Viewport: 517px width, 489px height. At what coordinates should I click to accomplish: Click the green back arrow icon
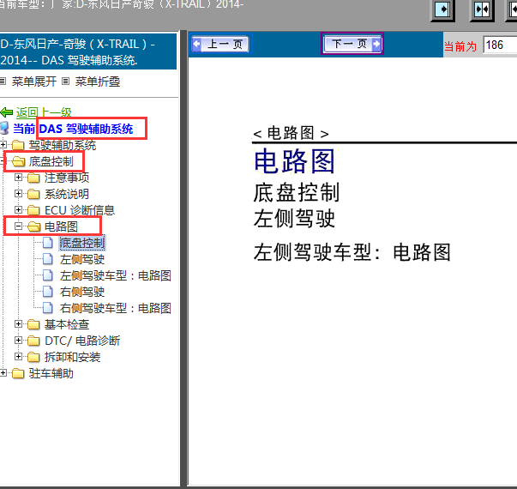click(7, 112)
